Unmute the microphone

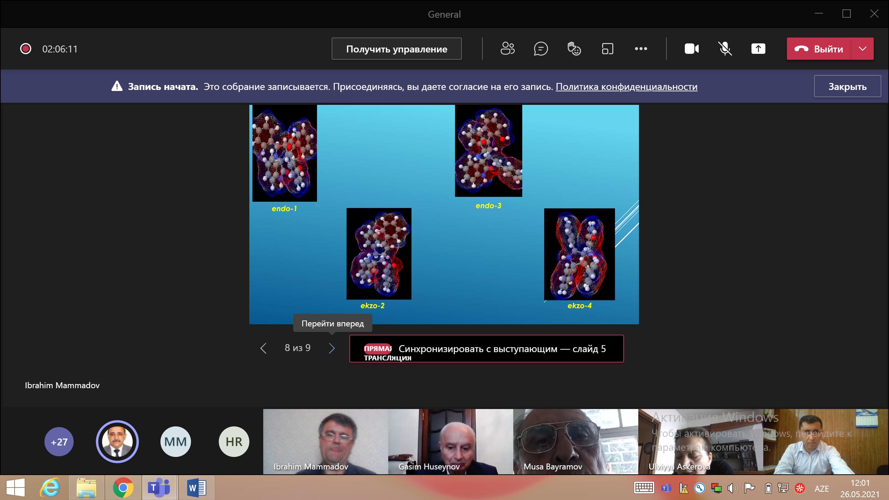click(x=725, y=49)
